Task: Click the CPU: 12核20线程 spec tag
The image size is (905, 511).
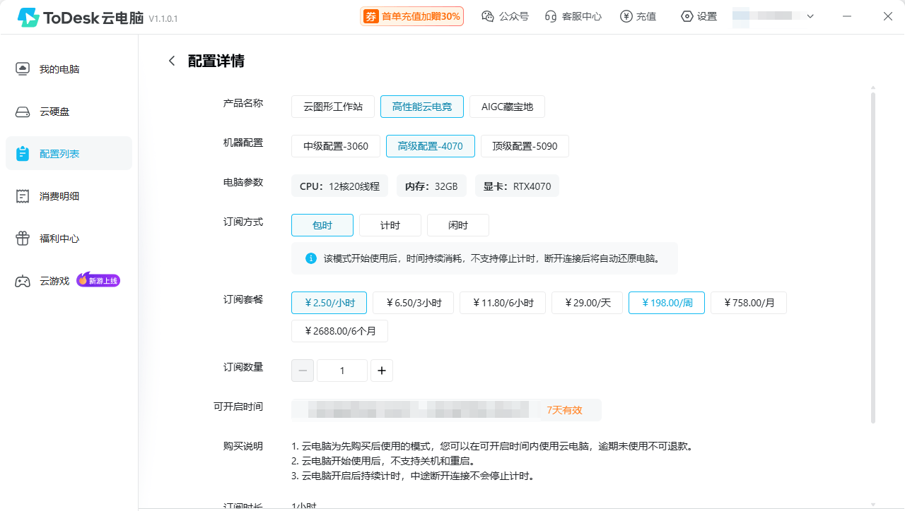Action: [x=339, y=186]
